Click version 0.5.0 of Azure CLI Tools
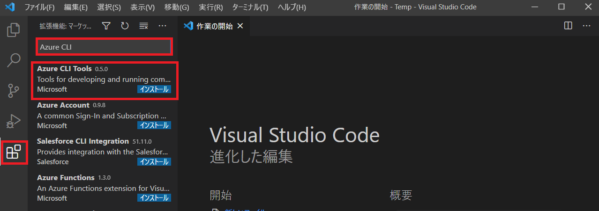Image resolution: width=599 pixels, height=211 pixels. (101, 69)
